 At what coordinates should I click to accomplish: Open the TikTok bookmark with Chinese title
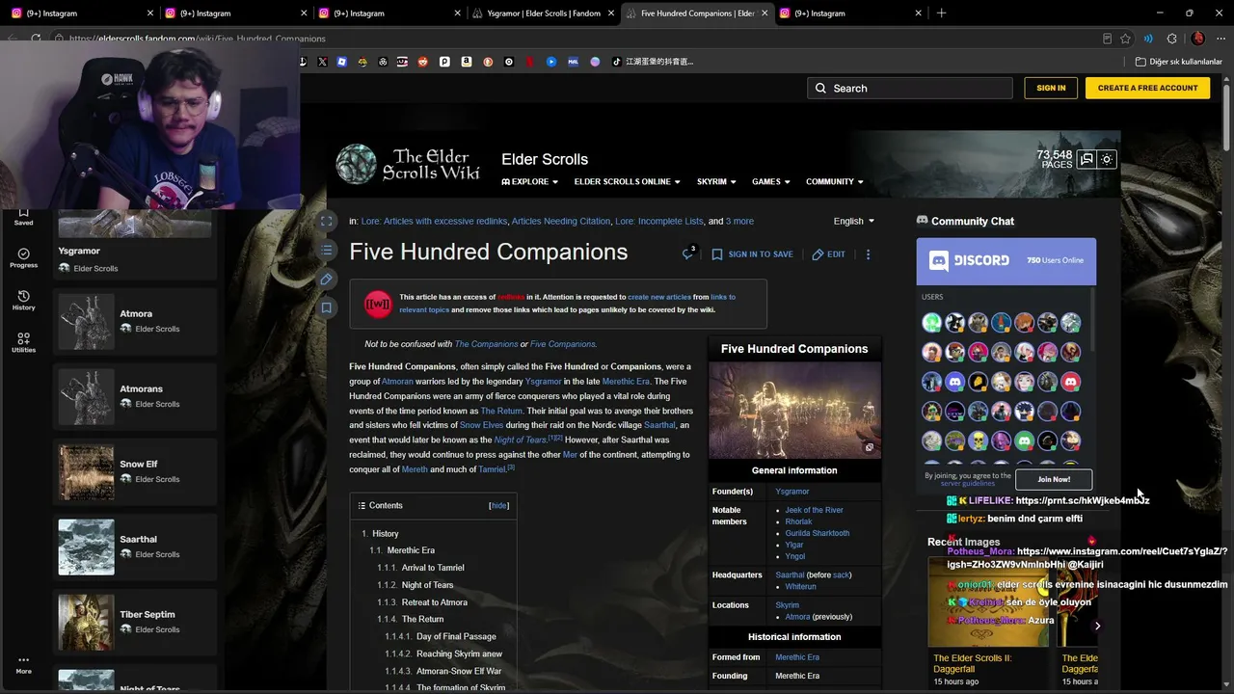point(655,62)
